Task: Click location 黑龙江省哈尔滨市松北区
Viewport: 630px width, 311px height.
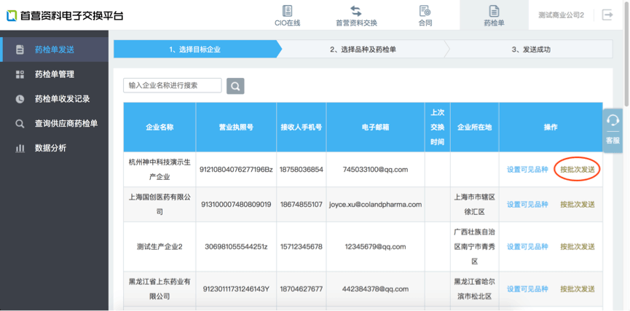Action: pyautogui.click(x=475, y=289)
